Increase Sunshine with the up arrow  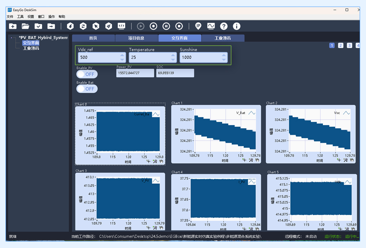click(x=224, y=55)
